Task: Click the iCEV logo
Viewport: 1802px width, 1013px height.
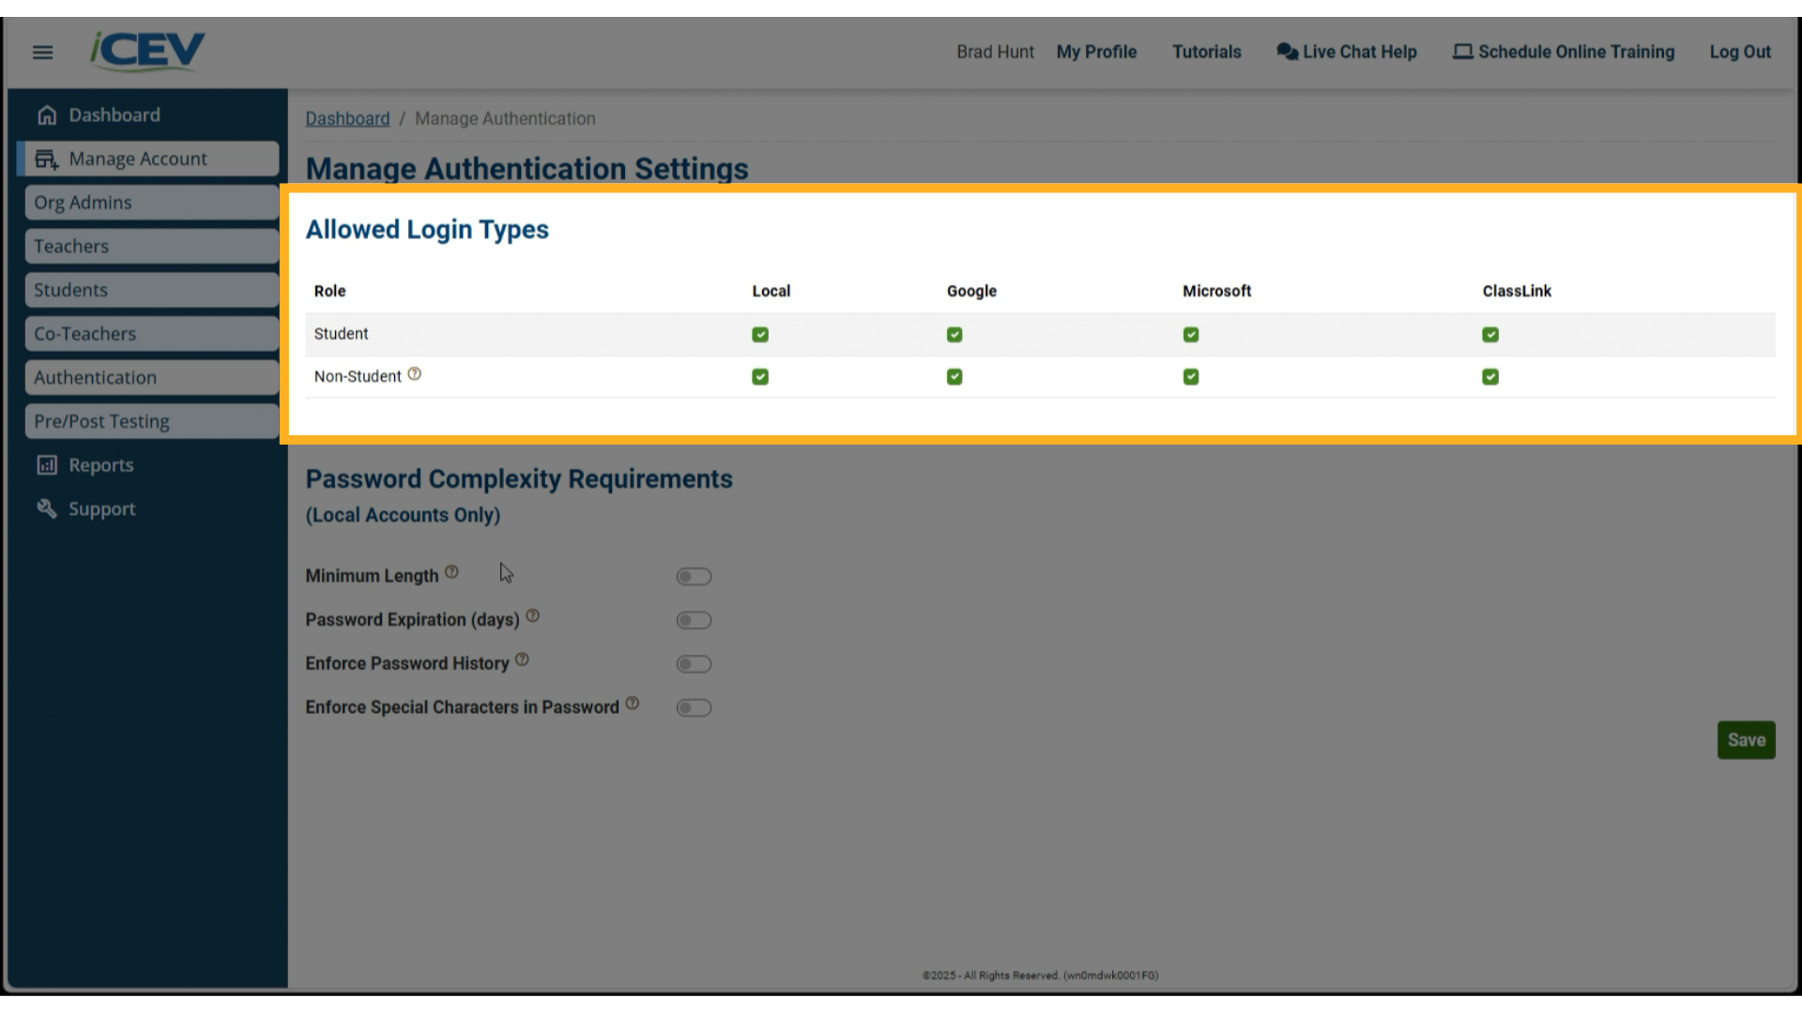Action: click(x=145, y=51)
